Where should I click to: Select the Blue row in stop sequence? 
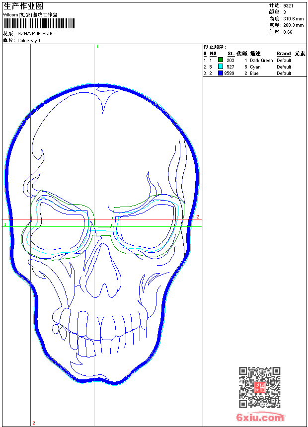click(254, 73)
